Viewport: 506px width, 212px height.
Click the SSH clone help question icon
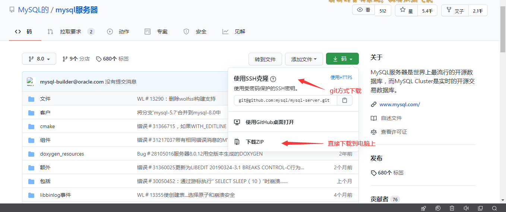click(x=273, y=79)
